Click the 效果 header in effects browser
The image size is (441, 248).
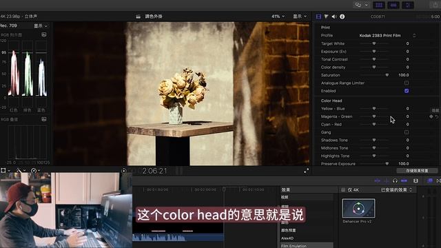tap(286, 190)
